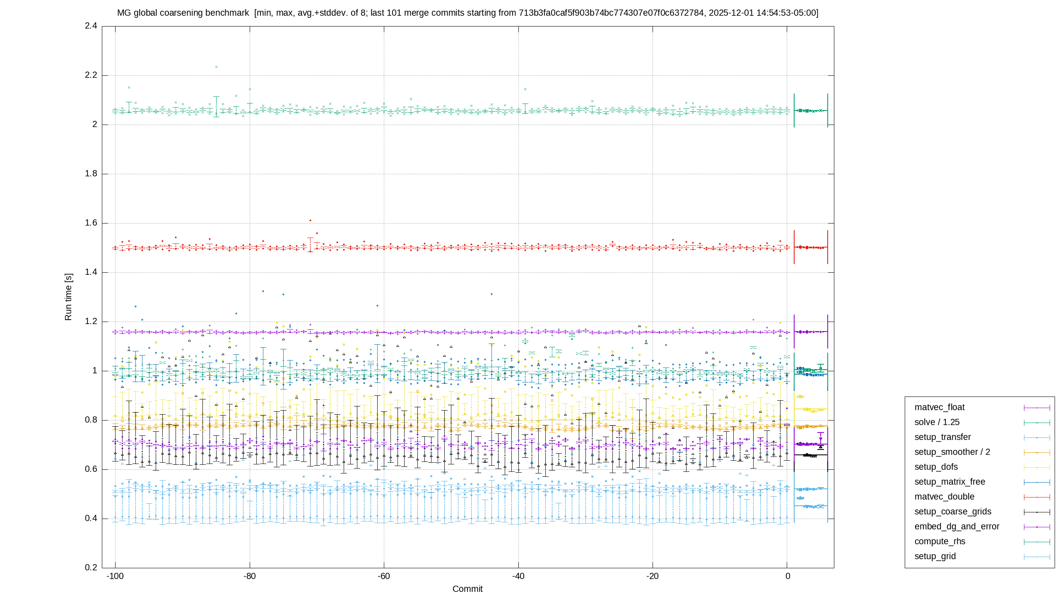Click the orange line sample beside setup_smoother / 2

1037,452
